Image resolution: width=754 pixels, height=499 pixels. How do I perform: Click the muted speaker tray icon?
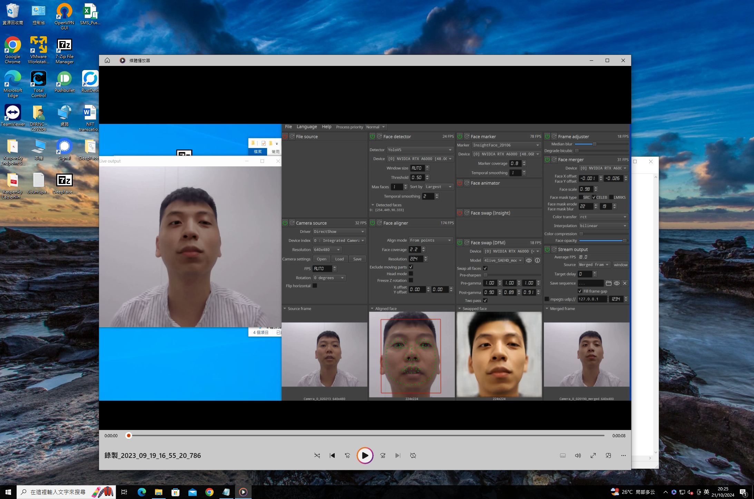pyautogui.click(x=690, y=492)
